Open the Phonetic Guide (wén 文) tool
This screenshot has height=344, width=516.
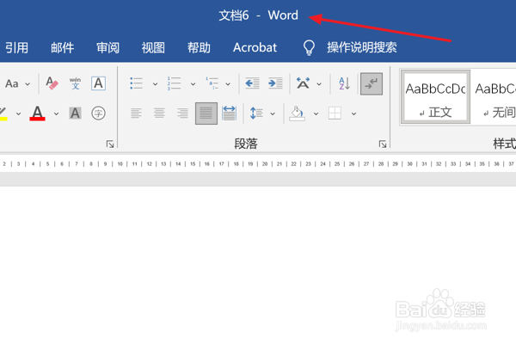pyautogui.click(x=75, y=83)
